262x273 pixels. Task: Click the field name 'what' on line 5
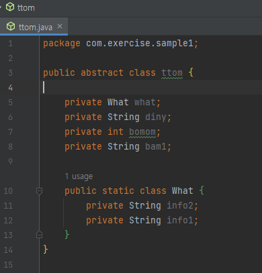pos(145,103)
